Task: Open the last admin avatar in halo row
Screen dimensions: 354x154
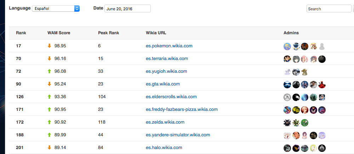Action: (322, 148)
